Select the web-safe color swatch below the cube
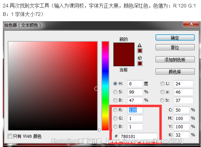Image resolution: width=201 pixels, height=147 pixels. [140, 63]
